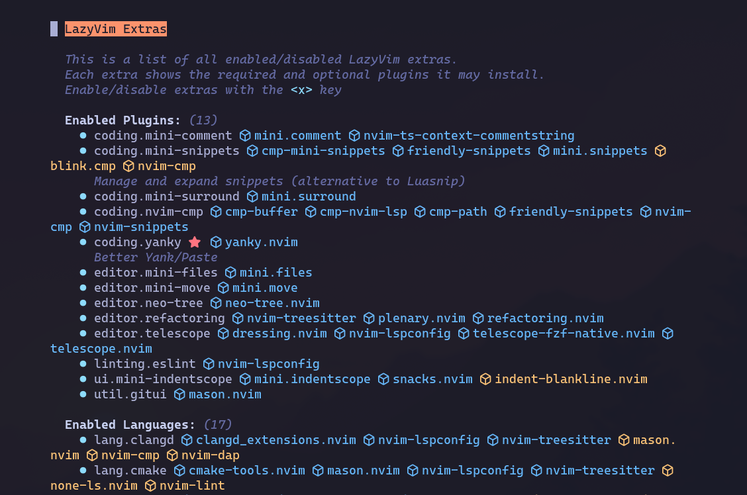The width and height of the screenshot is (747, 495).
Task: Click the package icon beside mini.comment
Action: (x=245, y=136)
